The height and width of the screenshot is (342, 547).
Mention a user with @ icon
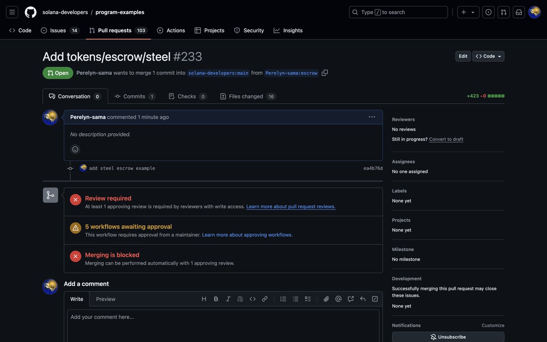click(x=338, y=299)
